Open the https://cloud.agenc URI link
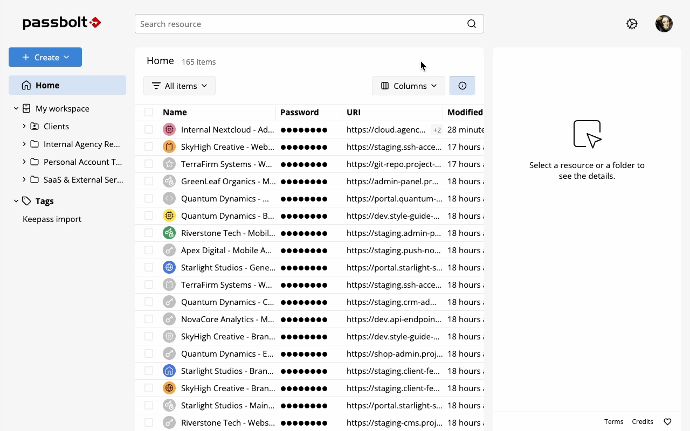The image size is (690, 431). coord(386,129)
